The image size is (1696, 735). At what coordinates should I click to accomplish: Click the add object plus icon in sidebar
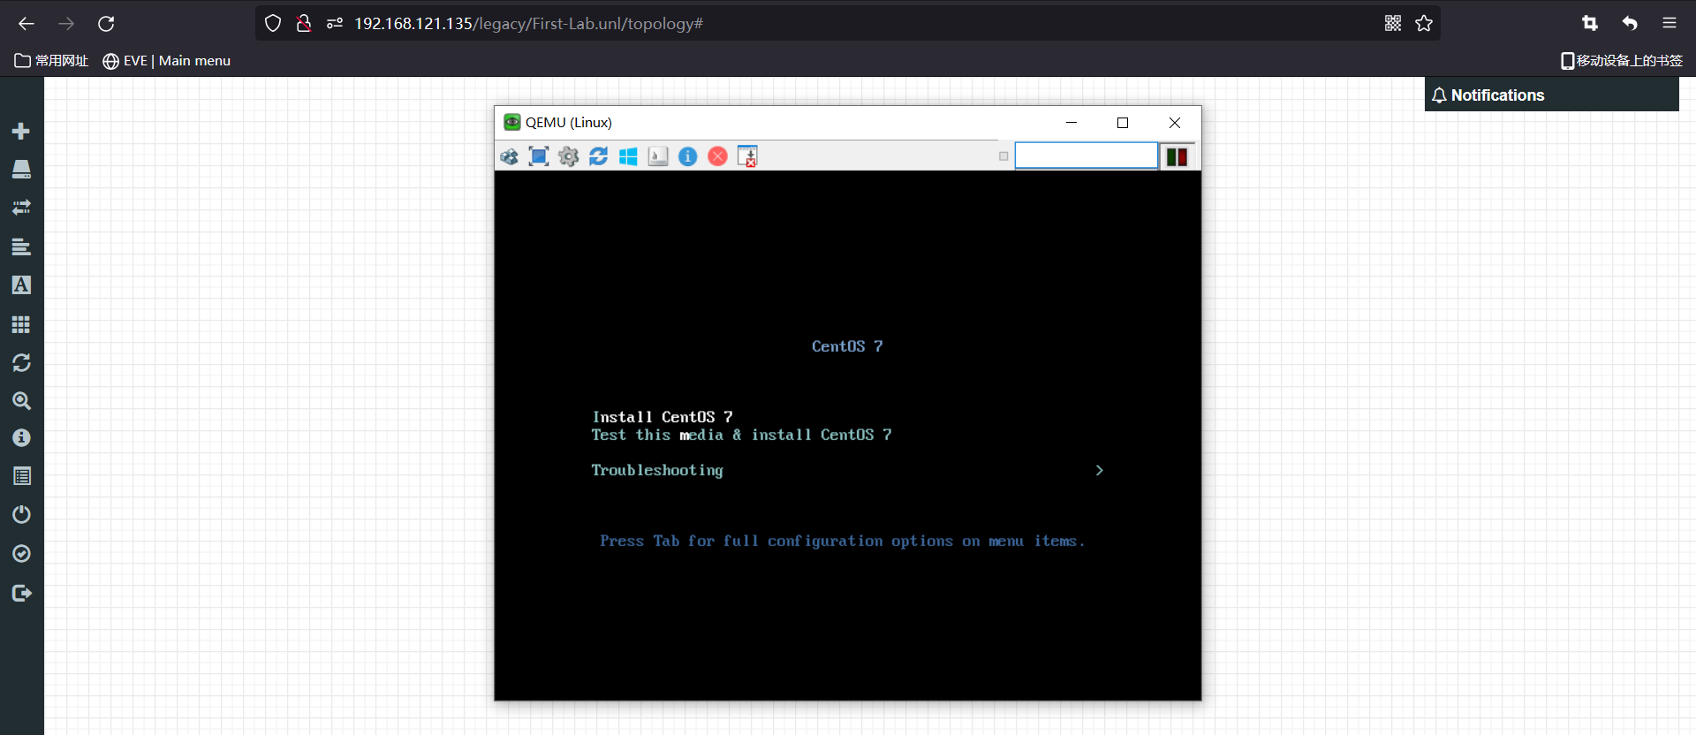pos(21,131)
